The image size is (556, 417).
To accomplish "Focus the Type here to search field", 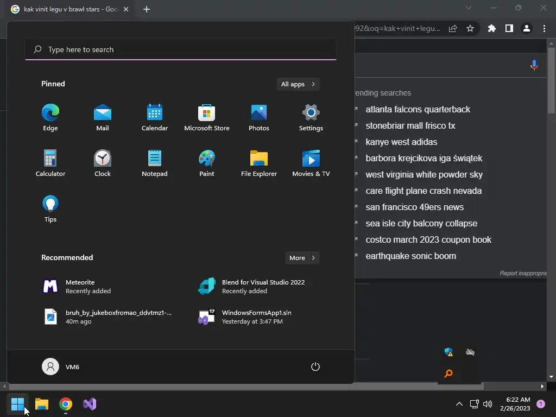I will point(181,49).
